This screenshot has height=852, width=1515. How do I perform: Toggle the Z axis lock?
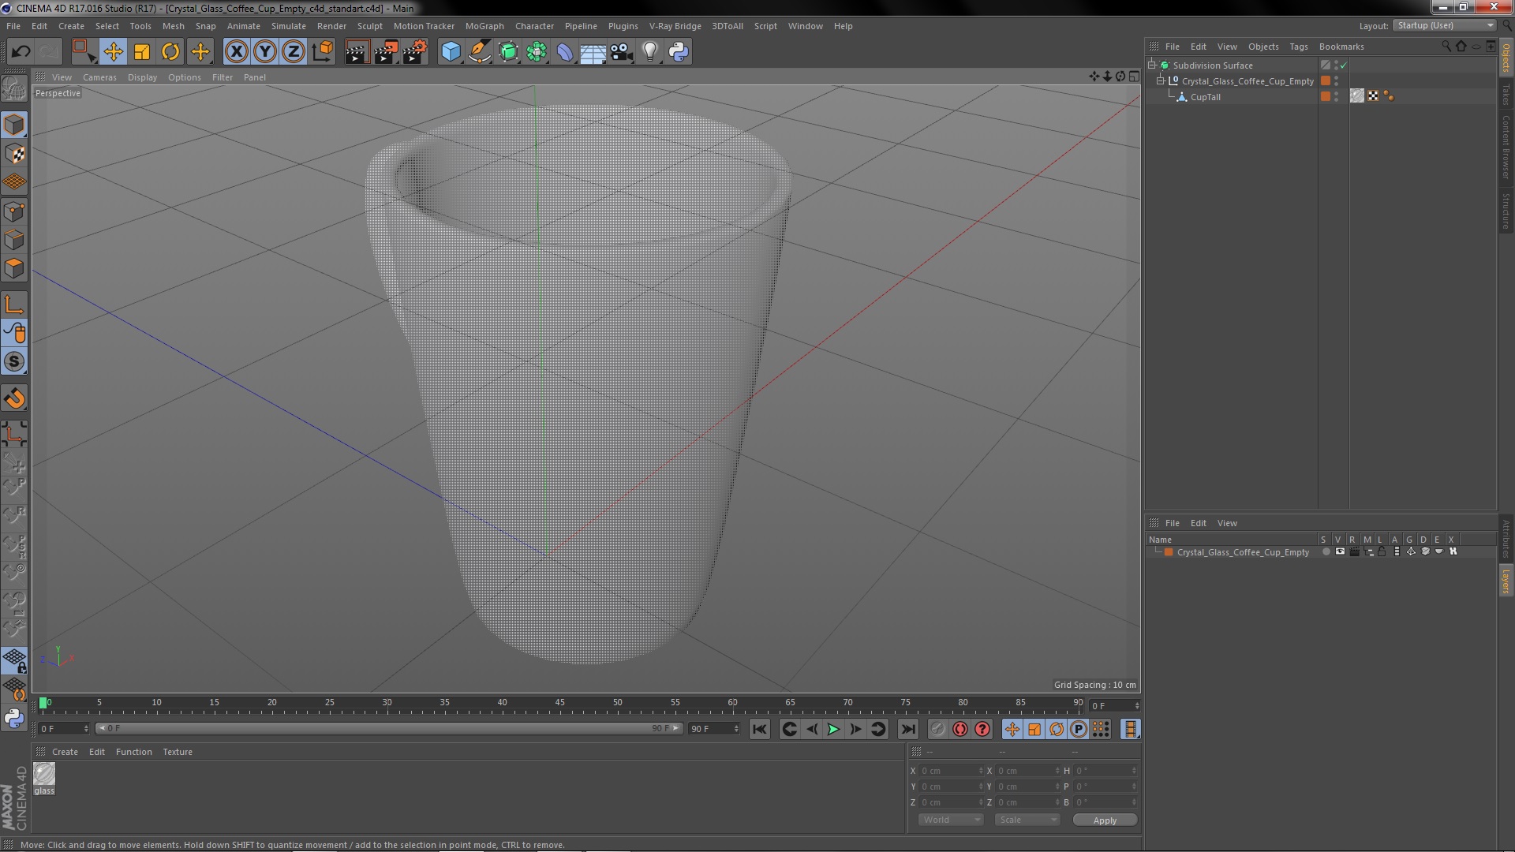(294, 52)
